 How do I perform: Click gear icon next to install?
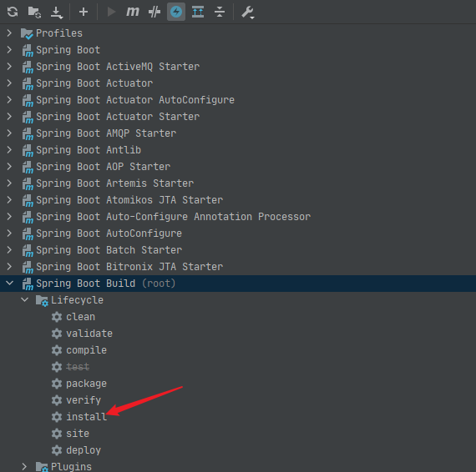click(57, 417)
